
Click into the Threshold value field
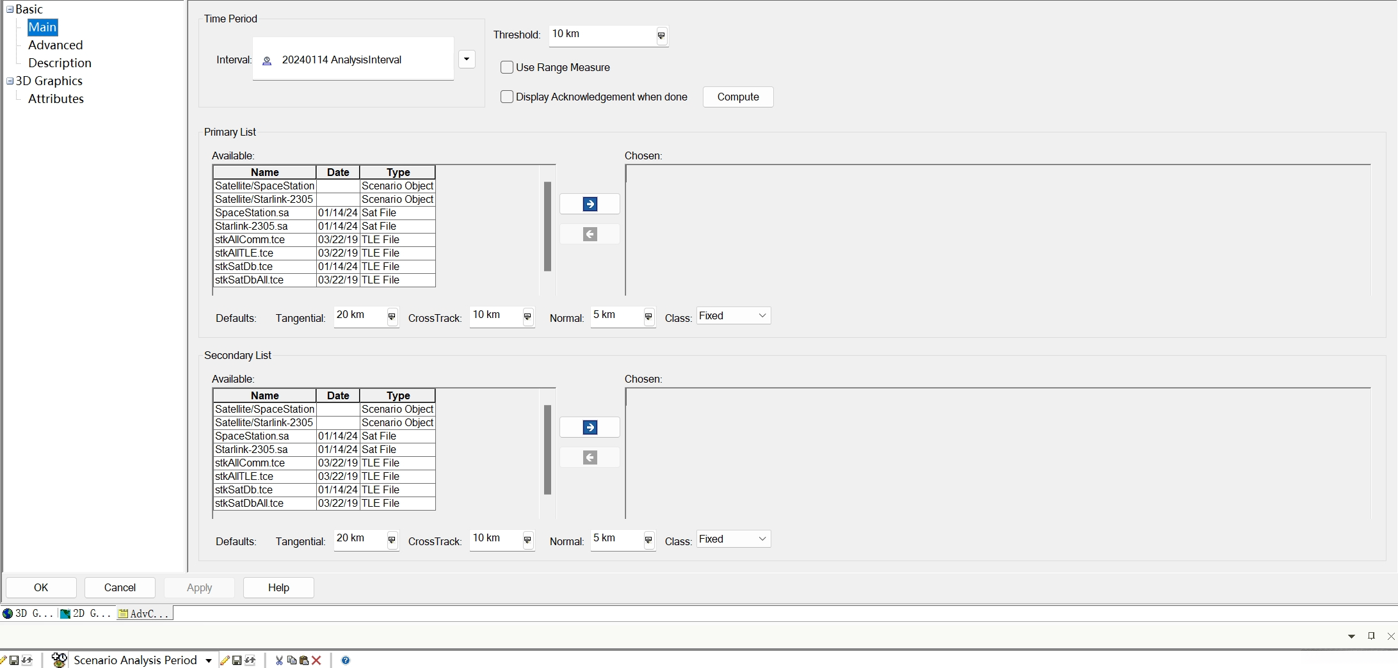pyautogui.click(x=602, y=35)
